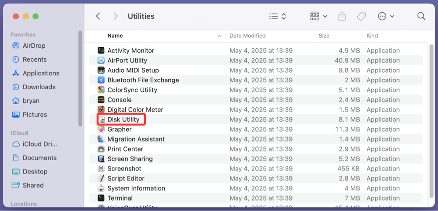Screen dimensions: 438x211
Task: Select the Screen Sharing icon
Action: click(101, 159)
